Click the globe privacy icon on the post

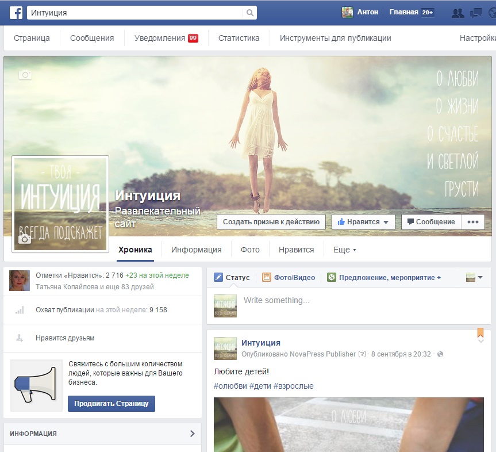click(x=439, y=354)
